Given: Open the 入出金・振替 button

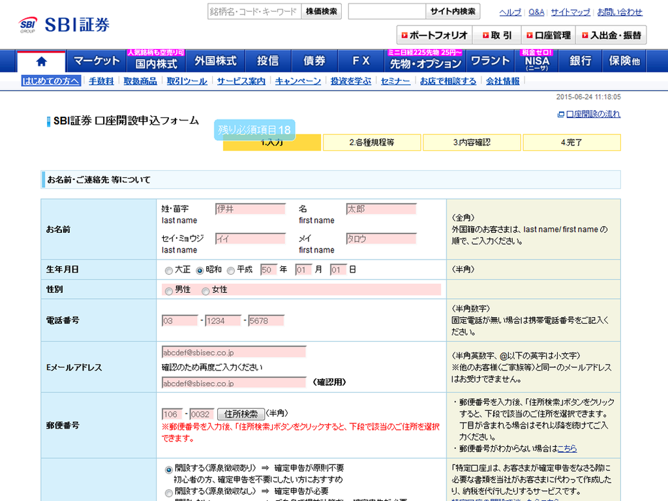Looking at the screenshot, I should pos(612,35).
